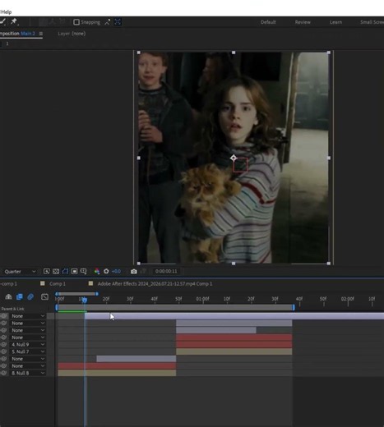Switch to the Review workspace
Screen dimensions: 384x427
coord(303,22)
